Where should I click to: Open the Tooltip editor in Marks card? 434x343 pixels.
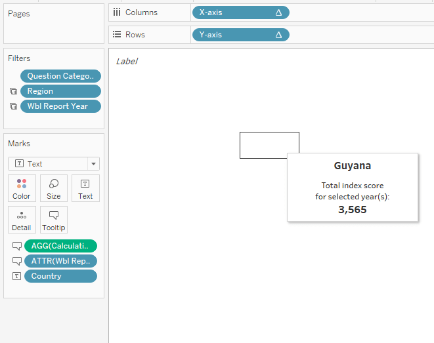tap(54, 220)
